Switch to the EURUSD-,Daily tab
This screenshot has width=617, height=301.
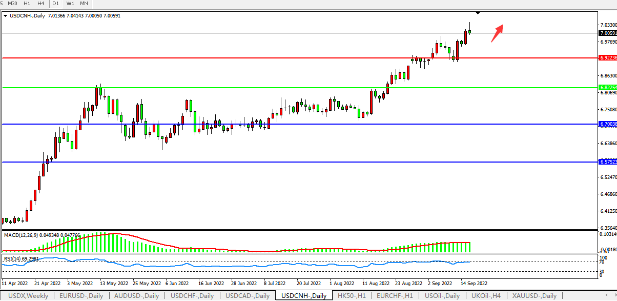tap(81, 296)
